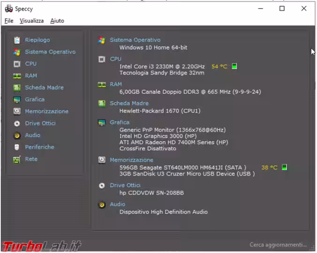Click the Grafica monitor icon in sidebar
This screenshot has width=317, height=253.
click(17, 99)
